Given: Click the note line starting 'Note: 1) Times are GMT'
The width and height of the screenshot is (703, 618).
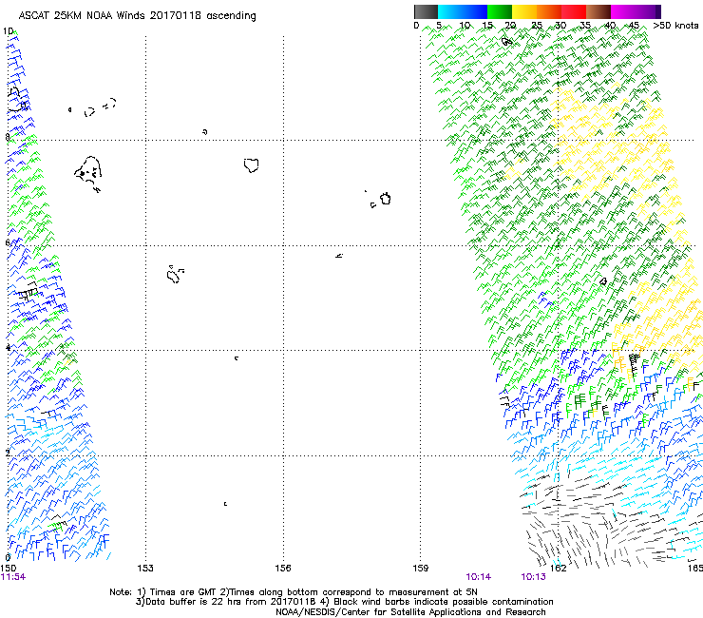Looking at the screenshot, I should pyautogui.click(x=294, y=592).
